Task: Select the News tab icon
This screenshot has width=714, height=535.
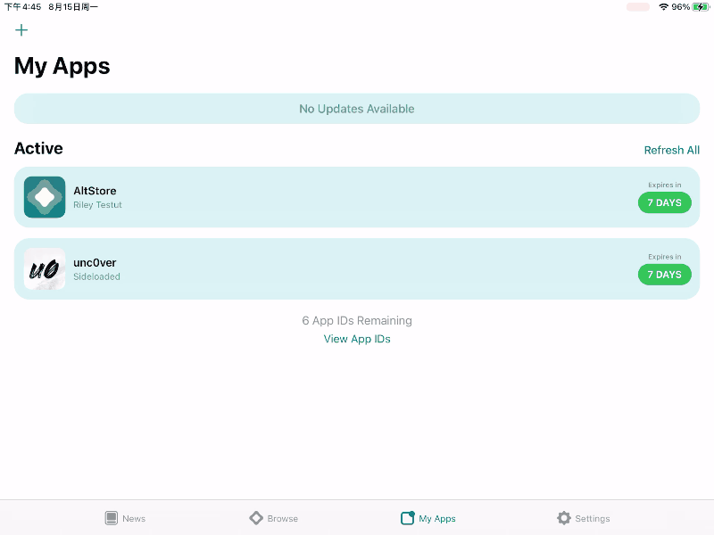Action: 111,518
